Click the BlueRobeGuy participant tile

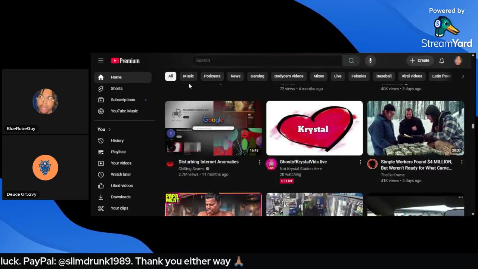coord(45,102)
